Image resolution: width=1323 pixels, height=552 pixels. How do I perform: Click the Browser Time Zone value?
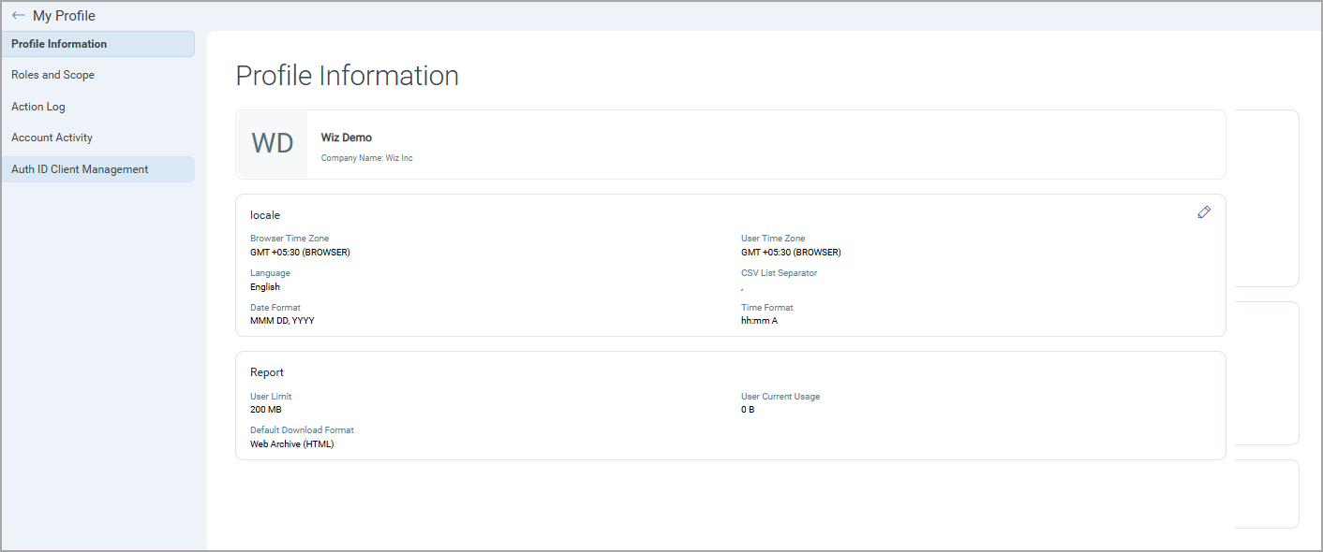(299, 253)
